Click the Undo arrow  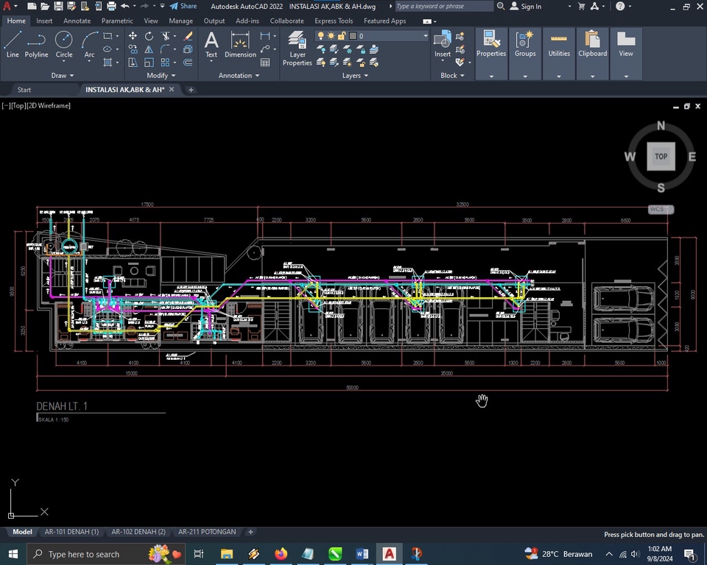coord(125,7)
